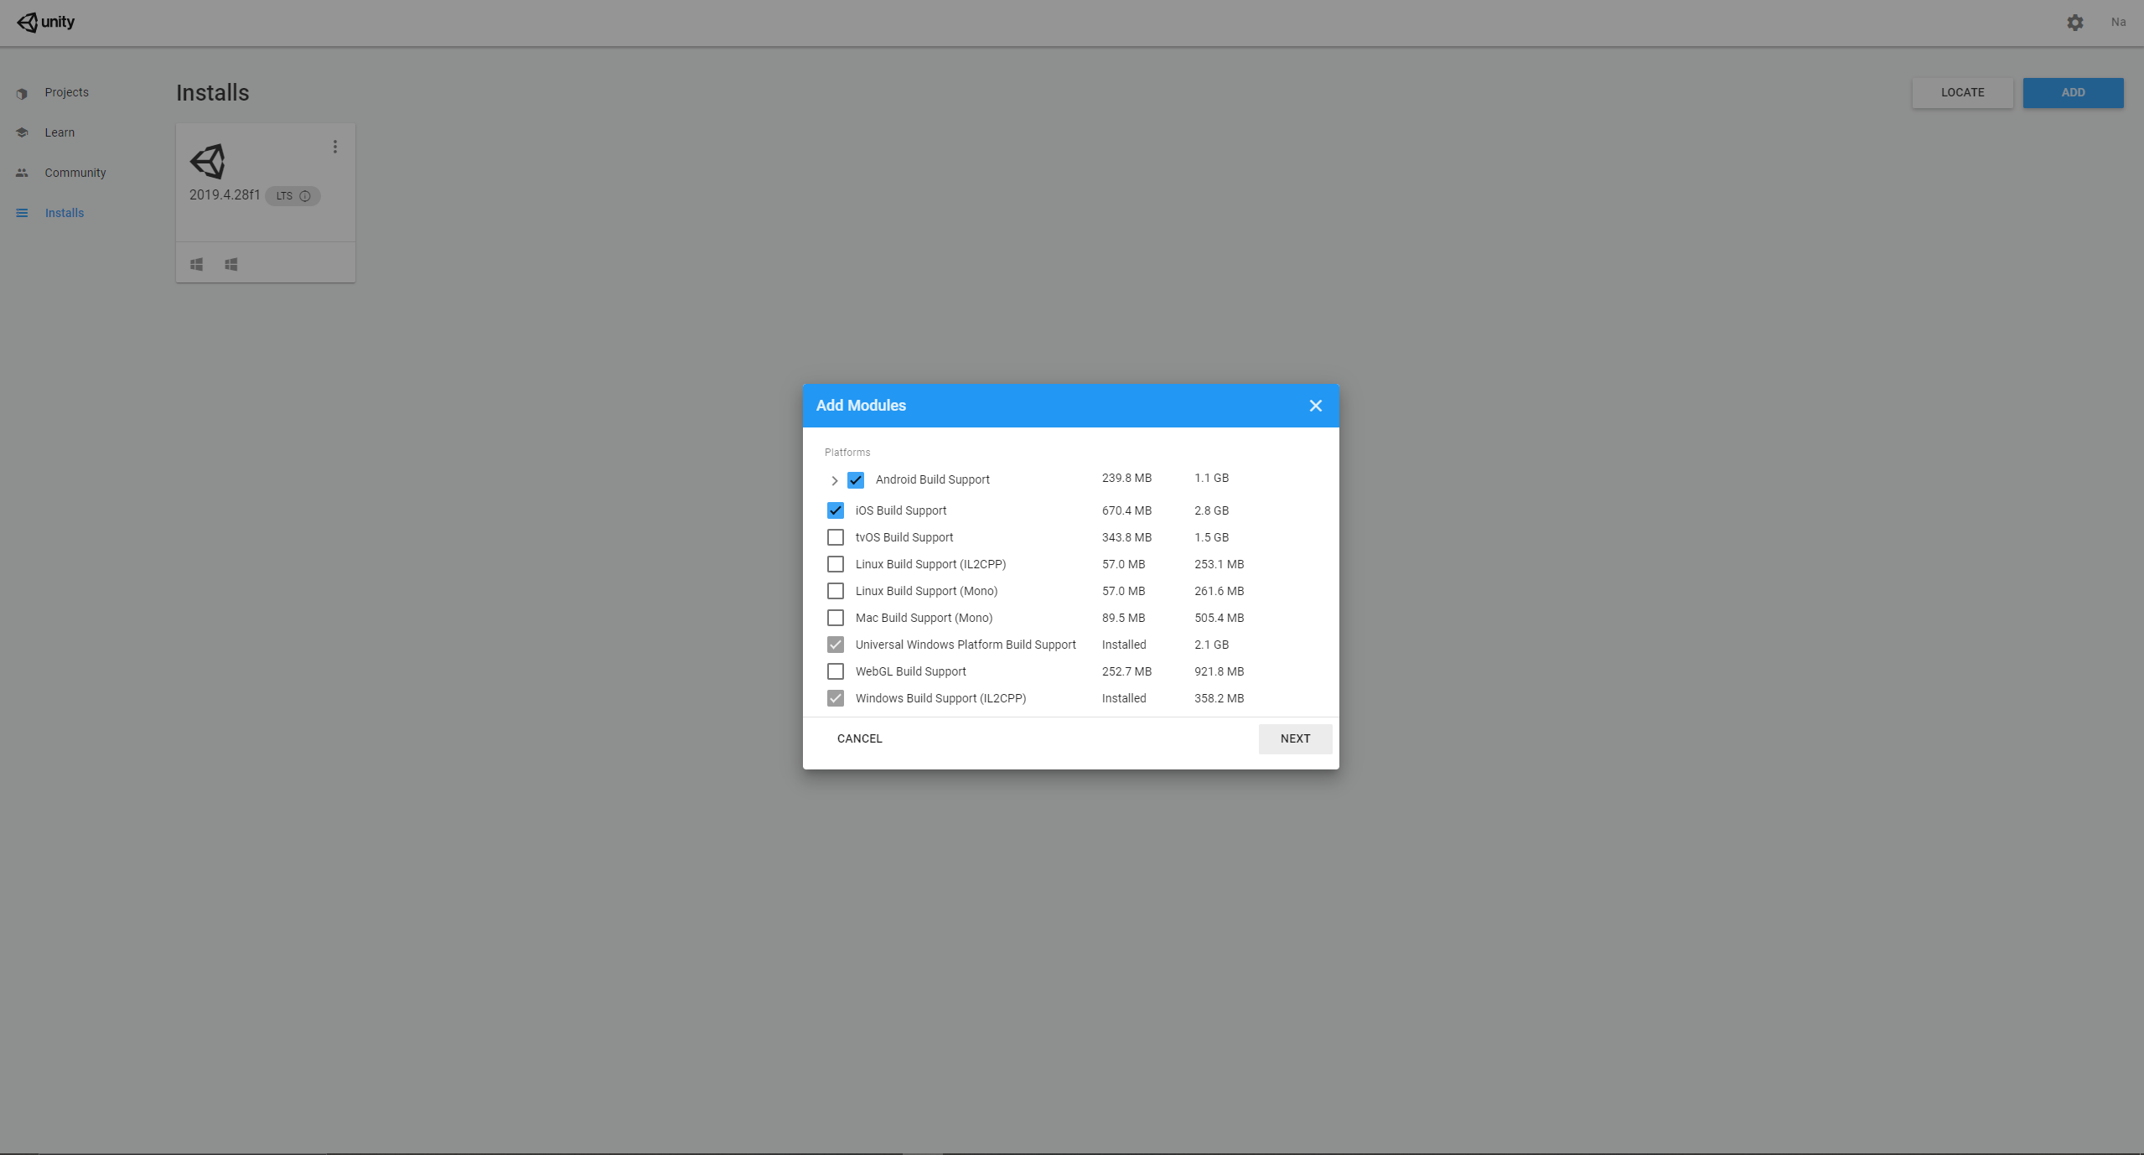The image size is (2144, 1155).
Task: Close the Add Modules dialog
Action: point(1315,406)
